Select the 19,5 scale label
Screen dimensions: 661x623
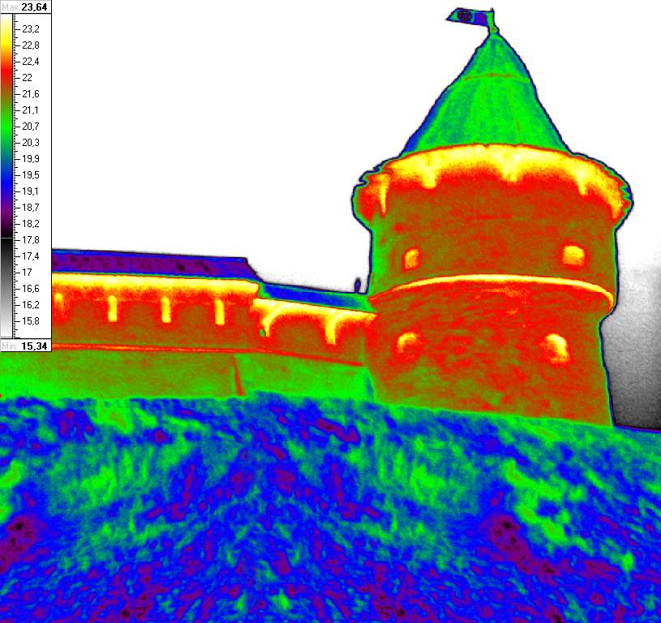(x=30, y=175)
